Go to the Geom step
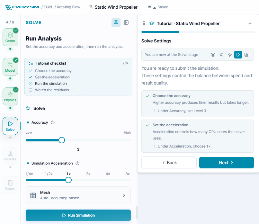 click(x=10, y=37)
